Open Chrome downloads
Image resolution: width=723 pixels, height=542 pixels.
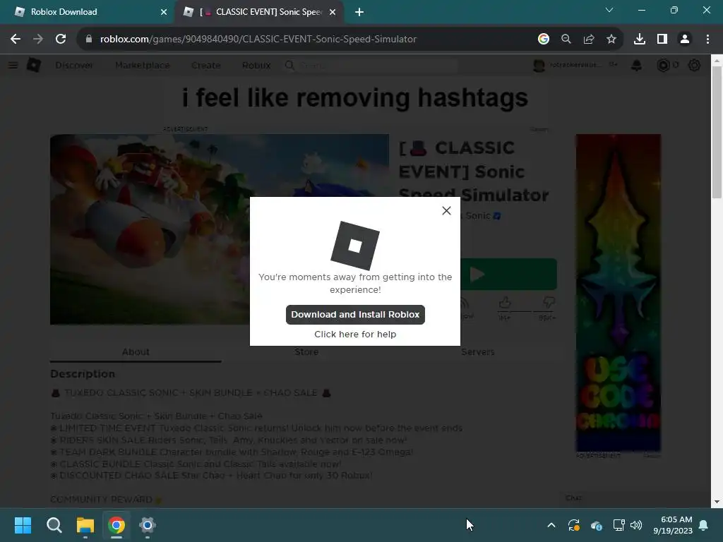pyautogui.click(x=640, y=40)
